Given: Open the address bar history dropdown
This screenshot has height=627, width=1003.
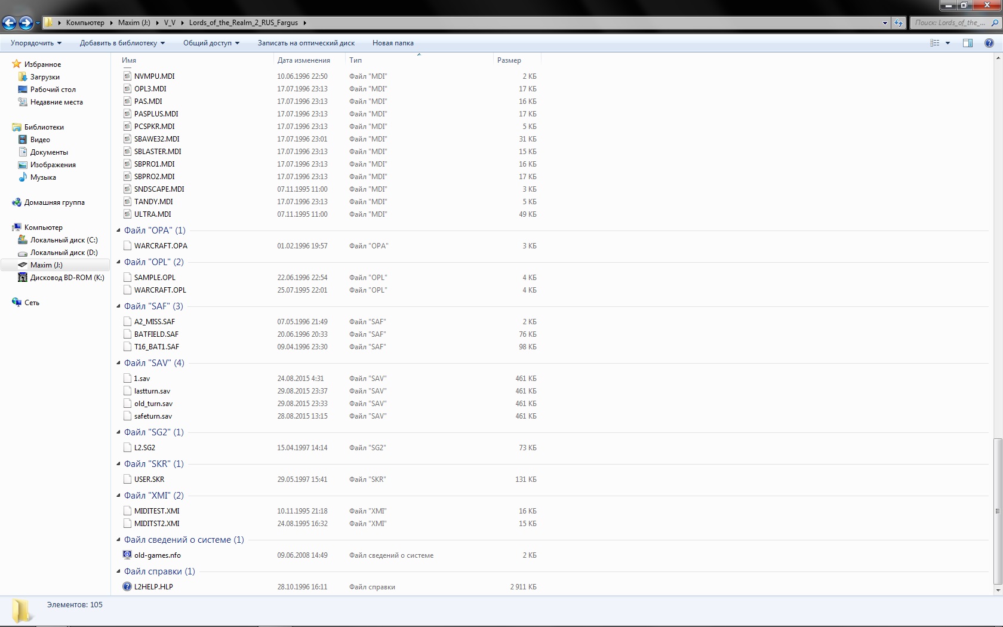Looking at the screenshot, I should pyautogui.click(x=885, y=23).
